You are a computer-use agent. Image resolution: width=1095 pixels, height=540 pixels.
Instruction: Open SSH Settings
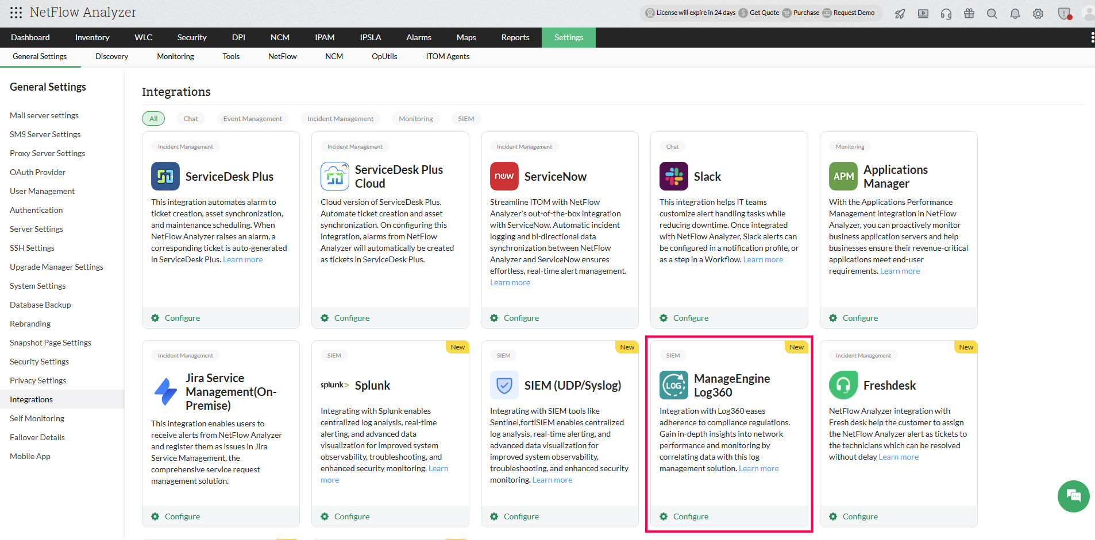click(32, 248)
